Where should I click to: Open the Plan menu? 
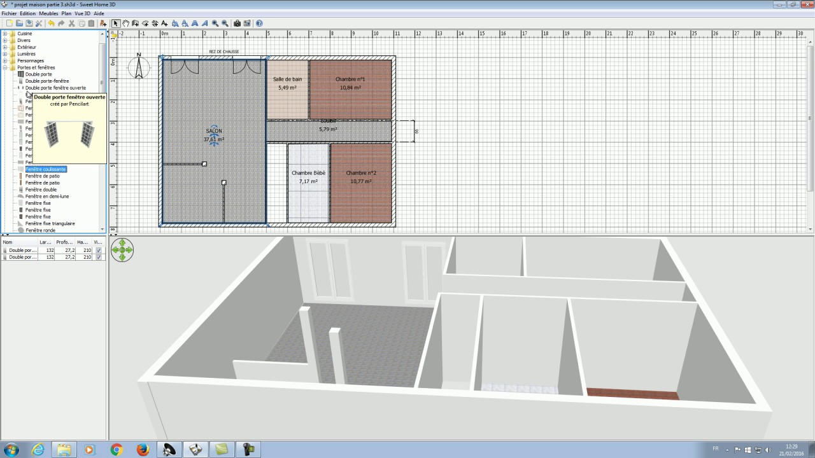(66, 13)
